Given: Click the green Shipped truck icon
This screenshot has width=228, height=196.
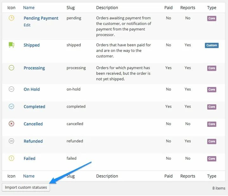Looking at the screenshot, I should (x=11, y=45).
